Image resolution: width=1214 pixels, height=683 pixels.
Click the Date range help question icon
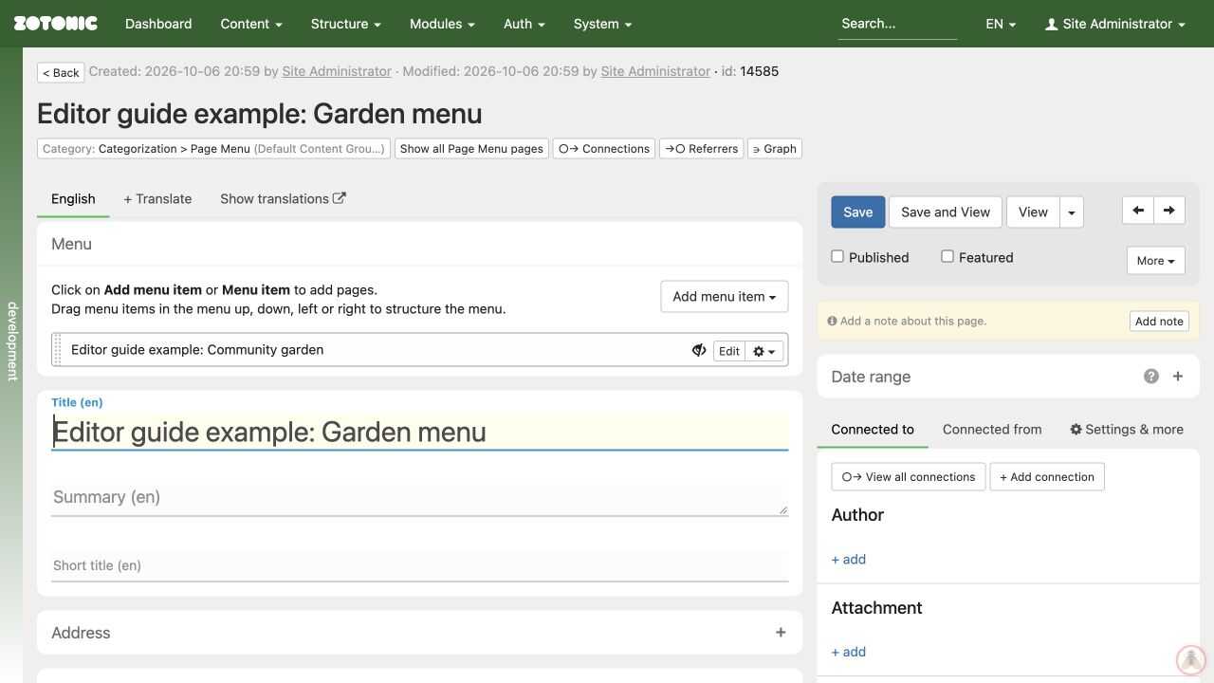[x=1151, y=377]
